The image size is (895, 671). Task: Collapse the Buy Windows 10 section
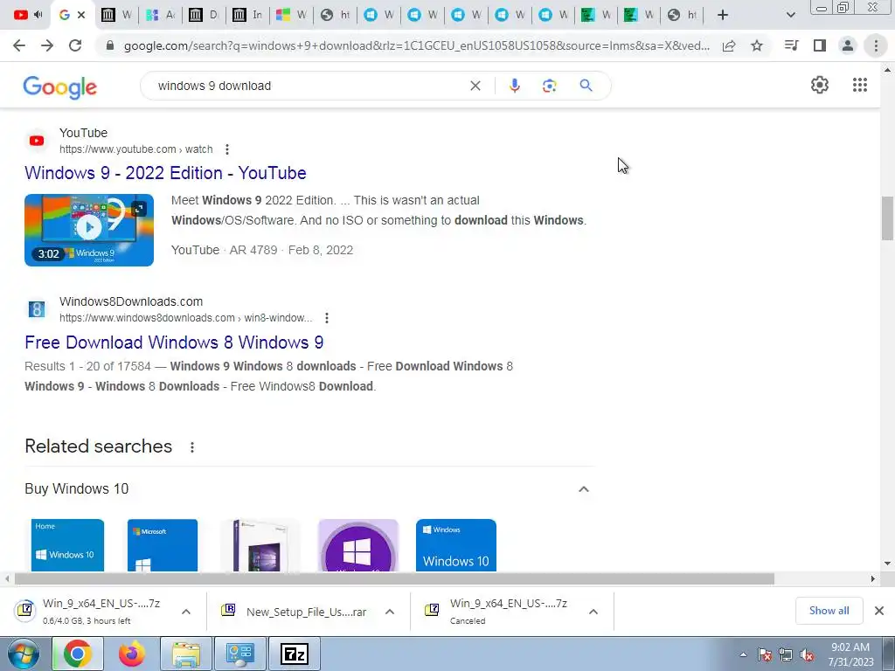[x=583, y=489]
